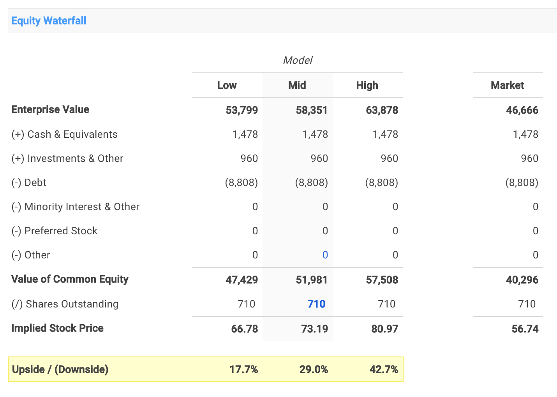Viewport: 557px width, 397px height.
Task: Click Low Enterprise Value 53,799
Action: [242, 110]
